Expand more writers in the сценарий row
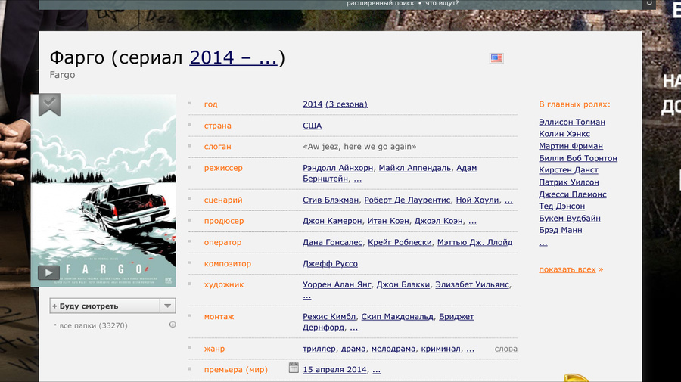The height and width of the screenshot is (382, 681). (508, 200)
